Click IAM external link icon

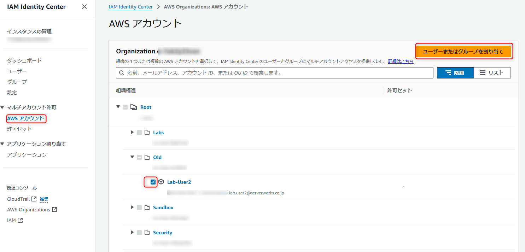click(20, 220)
